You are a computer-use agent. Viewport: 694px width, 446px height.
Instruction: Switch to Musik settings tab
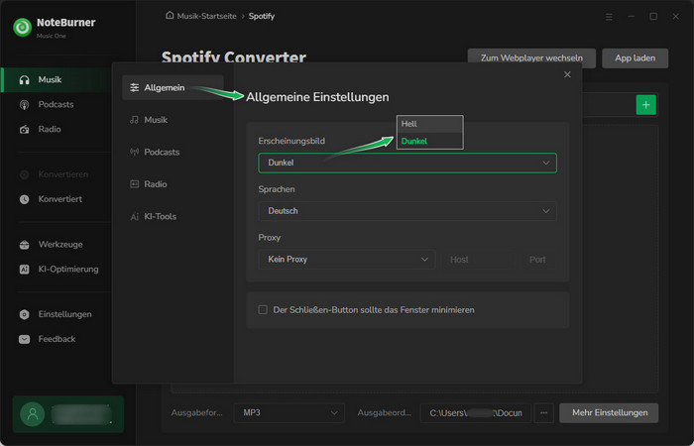(x=173, y=120)
